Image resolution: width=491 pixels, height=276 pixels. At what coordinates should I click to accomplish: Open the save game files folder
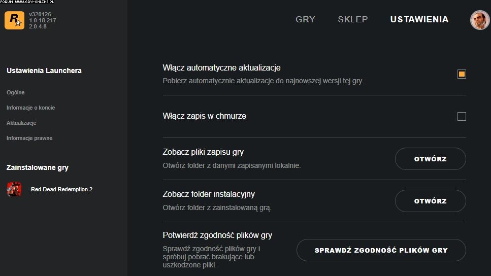[430, 159]
